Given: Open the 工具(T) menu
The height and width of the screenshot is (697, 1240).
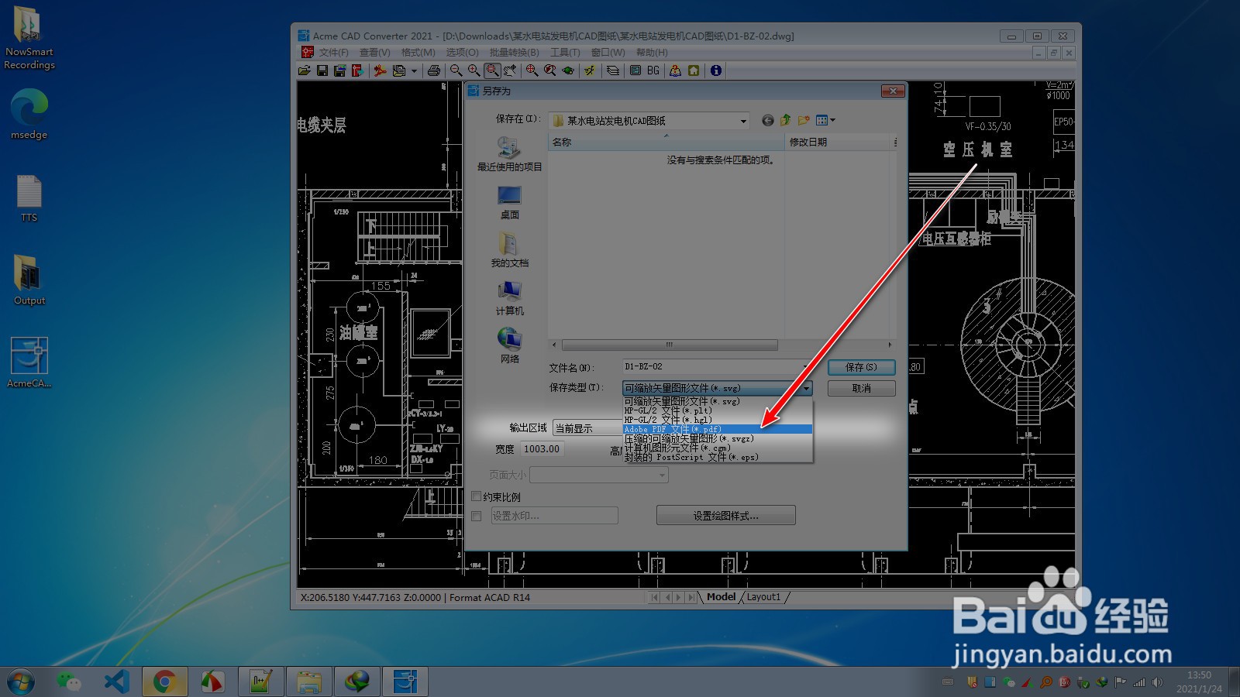Looking at the screenshot, I should tap(566, 53).
